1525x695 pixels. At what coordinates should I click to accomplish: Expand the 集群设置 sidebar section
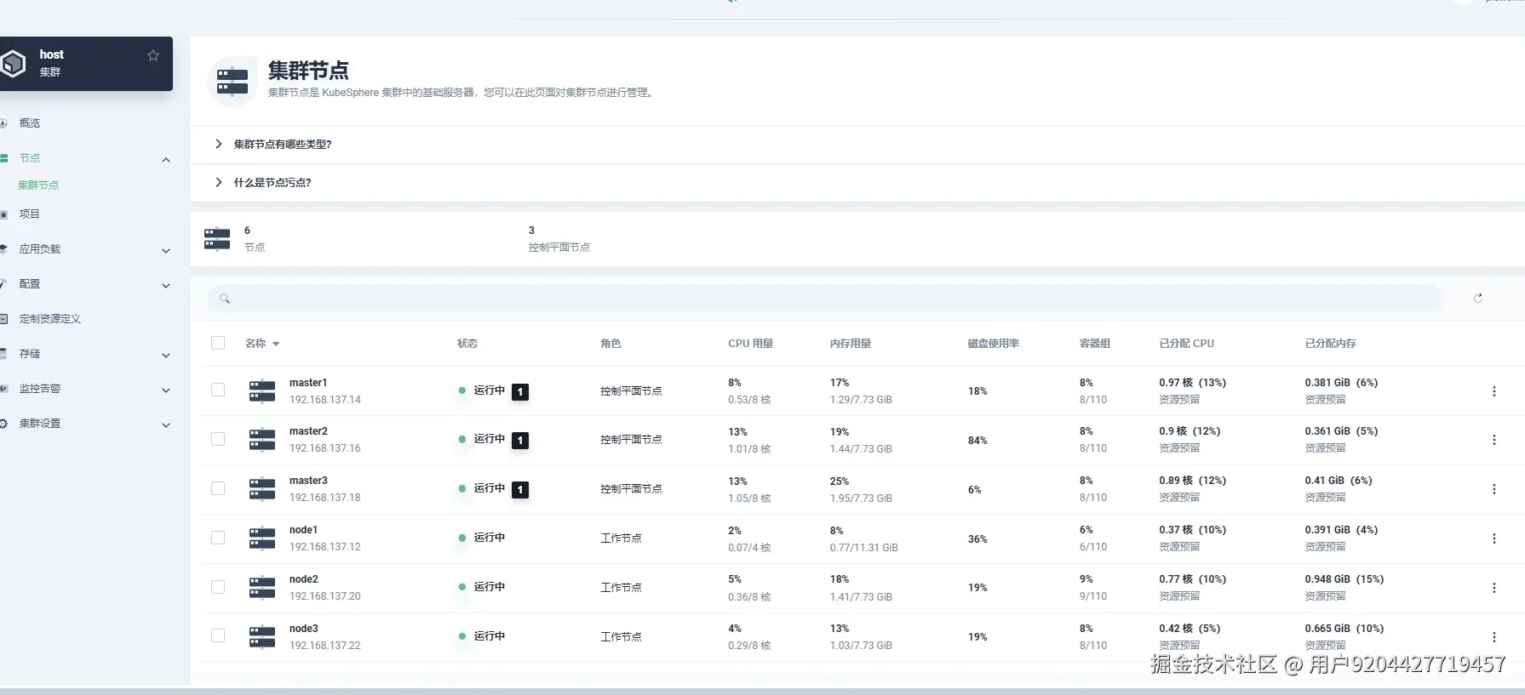[x=166, y=425]
